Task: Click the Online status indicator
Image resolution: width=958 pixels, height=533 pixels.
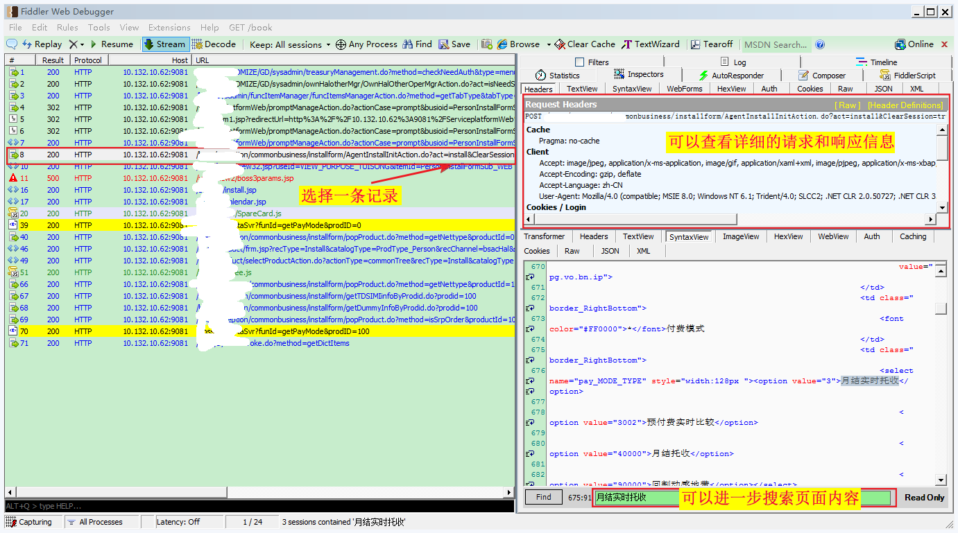Action: [x=914, y=44]
